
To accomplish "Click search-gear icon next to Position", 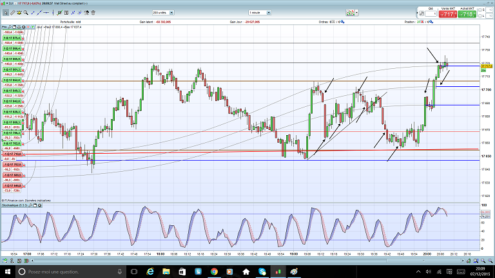I will click(432, 22).
